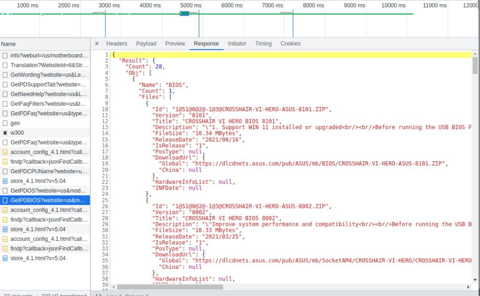Open the Cookies tab
This screenshot has height=296, width=480.
tap(291, 43)
